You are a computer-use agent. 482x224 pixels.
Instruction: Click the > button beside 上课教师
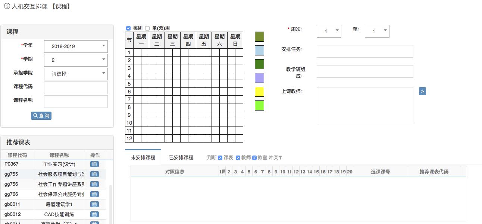click(x=422, y=91)
